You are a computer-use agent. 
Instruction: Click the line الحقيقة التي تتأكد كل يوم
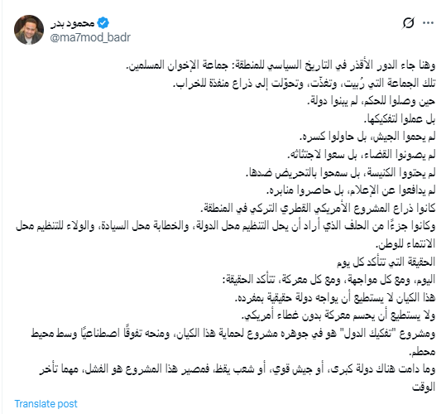386,262
